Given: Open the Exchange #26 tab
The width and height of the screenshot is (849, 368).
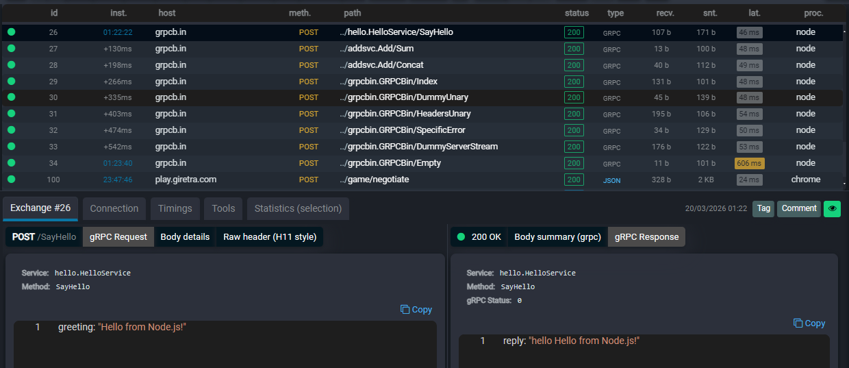Looking at the screenshot, I should (40, 208).
